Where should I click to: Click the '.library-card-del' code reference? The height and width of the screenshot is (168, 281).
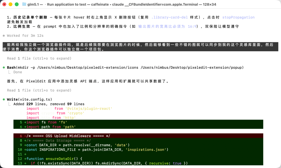coord(170,17)
